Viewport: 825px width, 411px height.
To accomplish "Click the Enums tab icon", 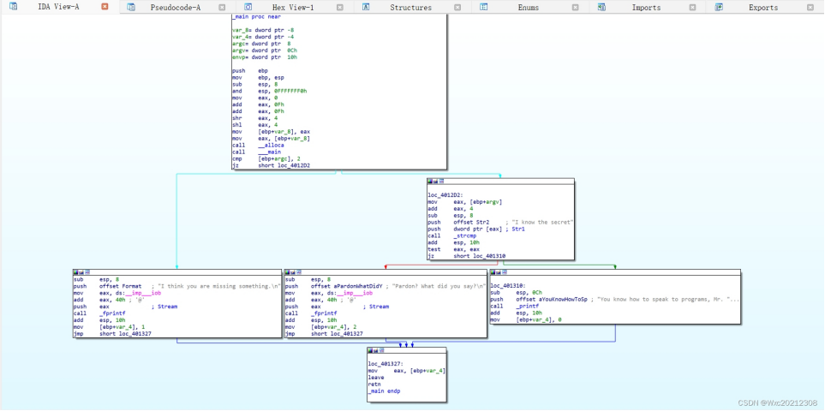I will pos(483,7).
